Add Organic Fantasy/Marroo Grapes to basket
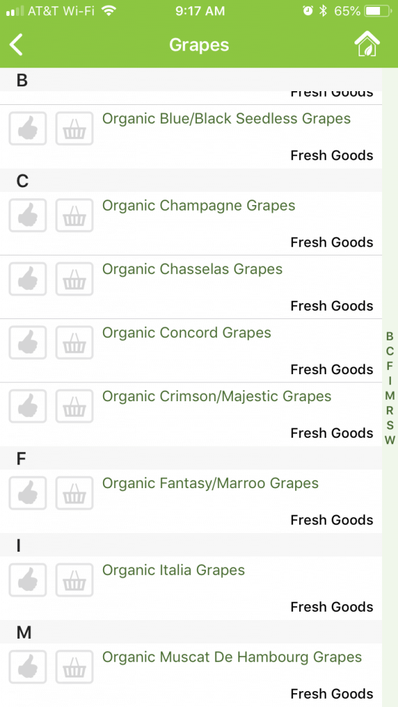The height and width of the screenshot is (707, 398). click(x=75, y=493)
